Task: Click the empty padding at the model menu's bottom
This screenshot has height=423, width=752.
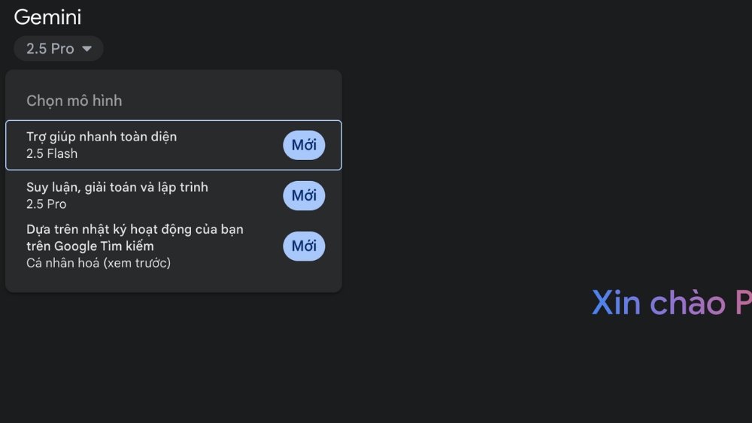Action: [173, 283]
